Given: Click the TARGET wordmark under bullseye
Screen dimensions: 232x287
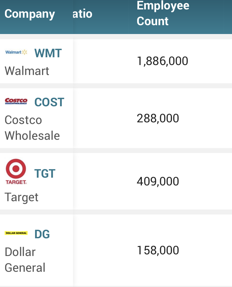Looking at the screenshot, I should (x=16, y=182).
